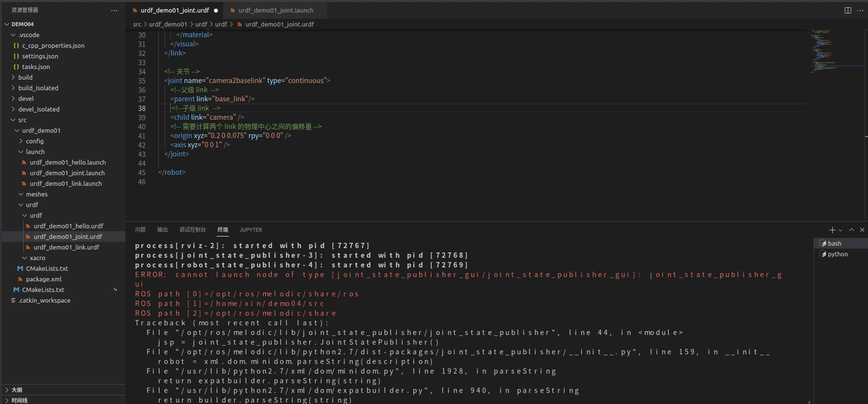Open the 调试控制台 debug console tab
Screen dimensions: 868x404
[192, 230]
